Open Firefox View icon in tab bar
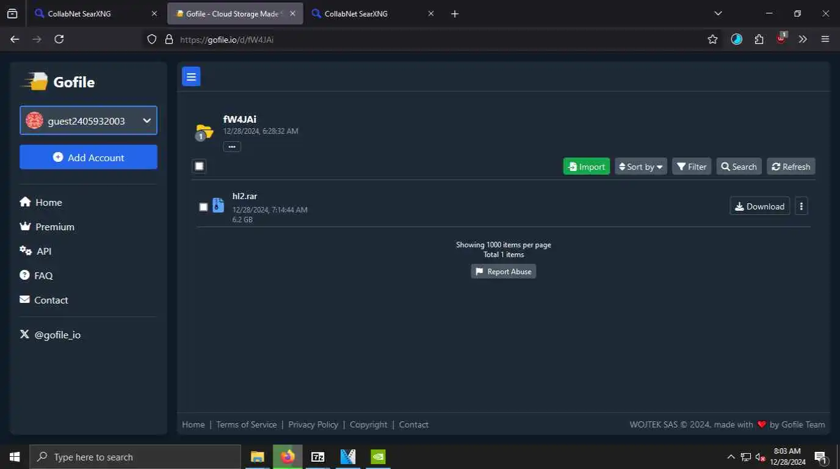 [12, 13]
